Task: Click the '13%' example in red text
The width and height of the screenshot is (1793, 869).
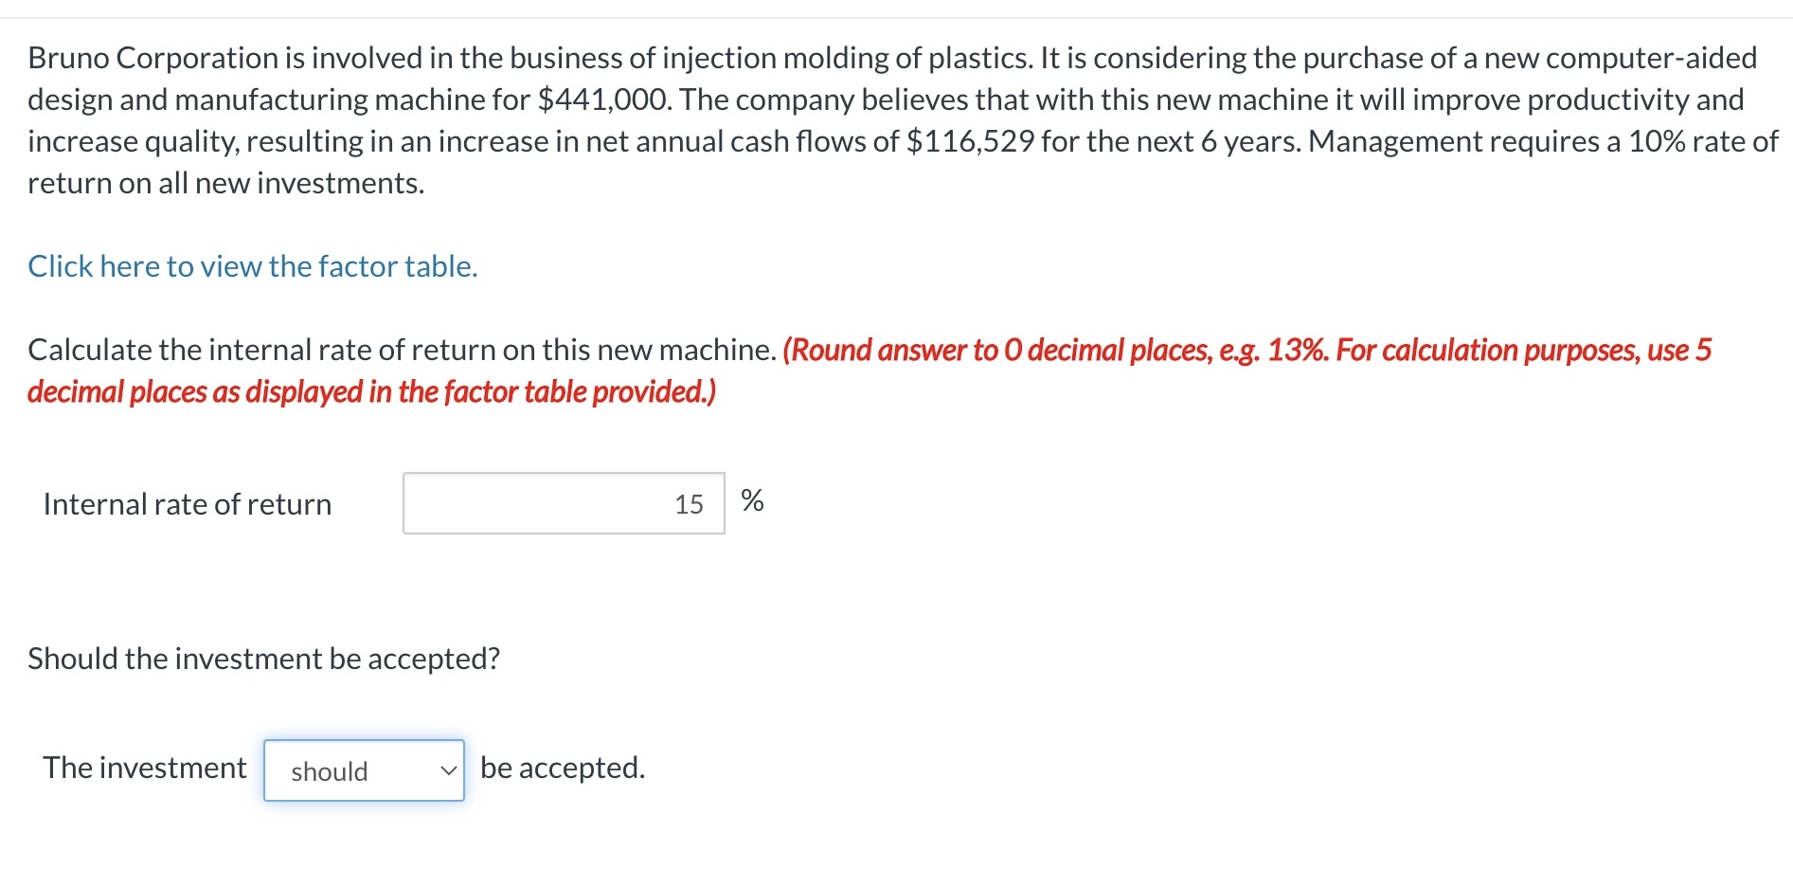Action: pyautogui.click(x=1297, y=350)
